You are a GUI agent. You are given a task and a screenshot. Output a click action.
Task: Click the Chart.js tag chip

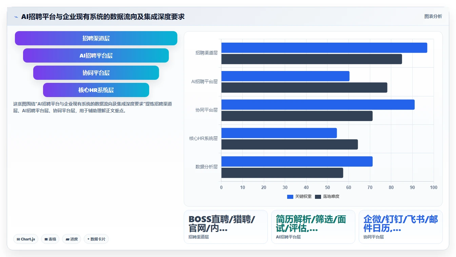pos(26,239)
